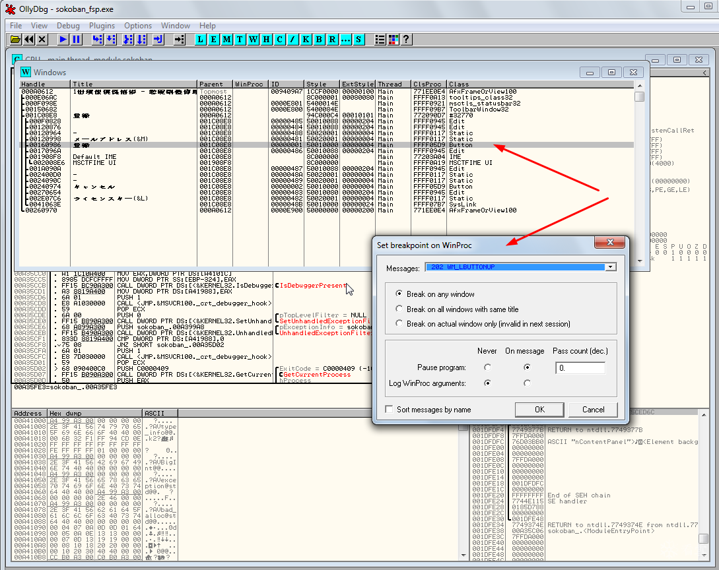The image size is (719, 570).
Task: Open Call stack with K button
Action: coord(306,40)
